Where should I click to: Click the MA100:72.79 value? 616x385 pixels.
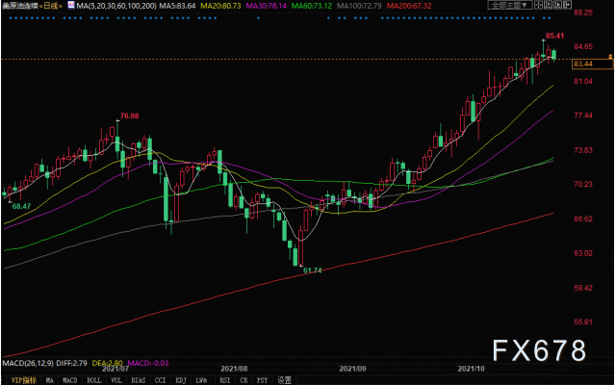coord(359,6)
